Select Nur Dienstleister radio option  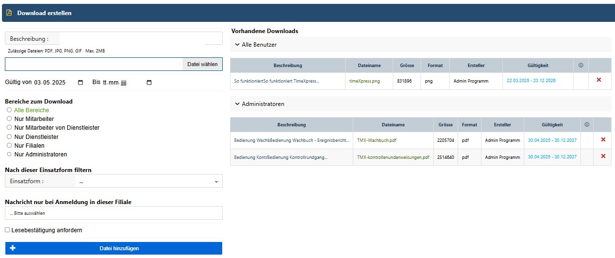(9, 137)
